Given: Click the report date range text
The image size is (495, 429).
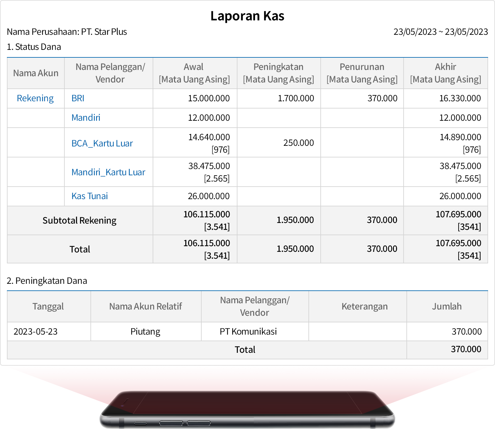Looking at the screenshot, I should click(x=440, y=32).
